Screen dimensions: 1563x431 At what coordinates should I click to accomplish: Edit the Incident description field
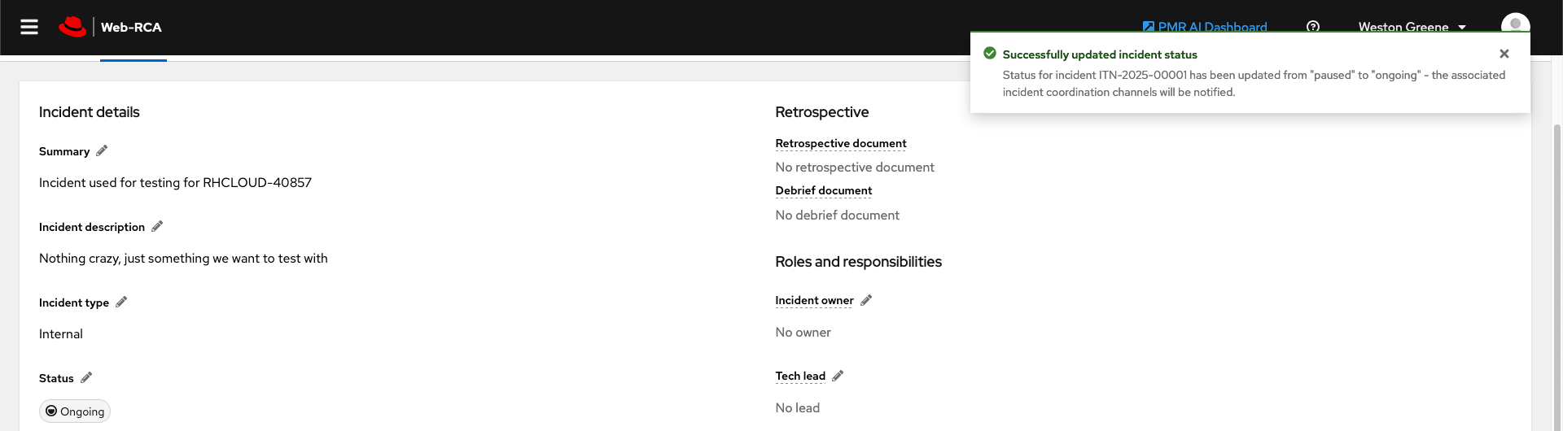(157, 226)
